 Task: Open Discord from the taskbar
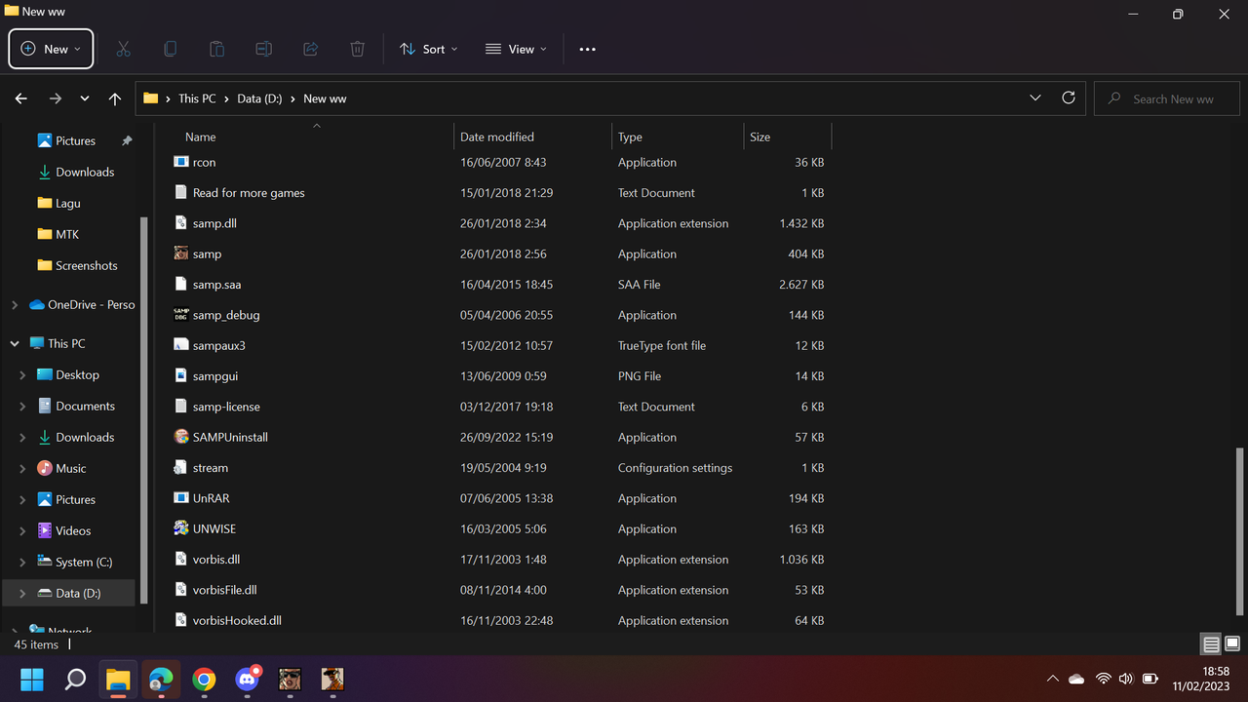[247, 679]
